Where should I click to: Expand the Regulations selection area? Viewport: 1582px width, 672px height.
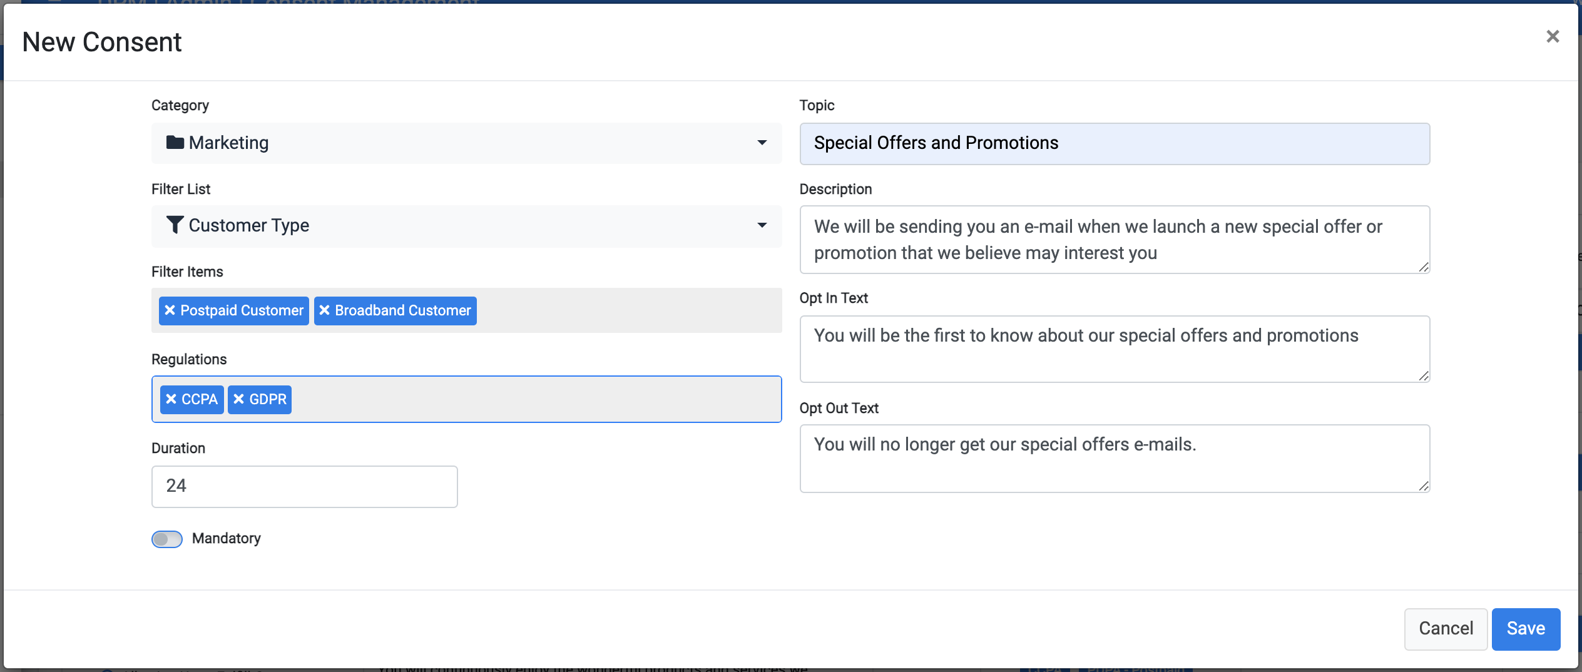[563, 399]
